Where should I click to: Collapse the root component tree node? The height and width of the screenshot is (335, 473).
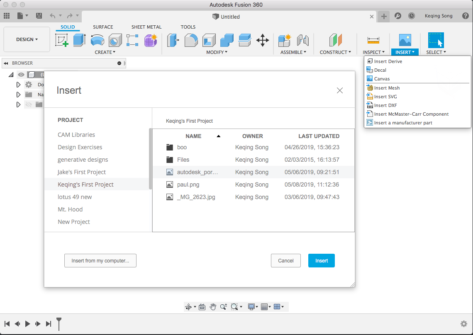tap(11, 75)
